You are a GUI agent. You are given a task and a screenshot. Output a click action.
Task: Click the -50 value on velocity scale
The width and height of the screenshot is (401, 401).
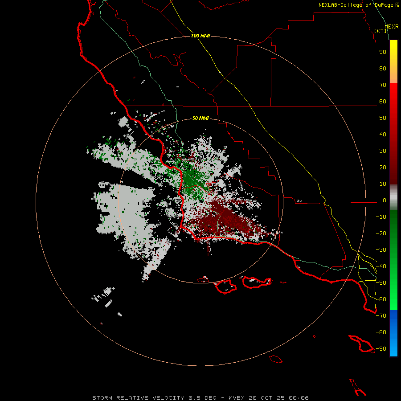point(381,283)
